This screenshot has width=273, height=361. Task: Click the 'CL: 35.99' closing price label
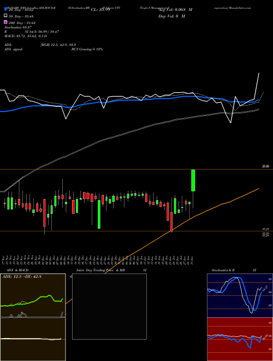point(100,10)
